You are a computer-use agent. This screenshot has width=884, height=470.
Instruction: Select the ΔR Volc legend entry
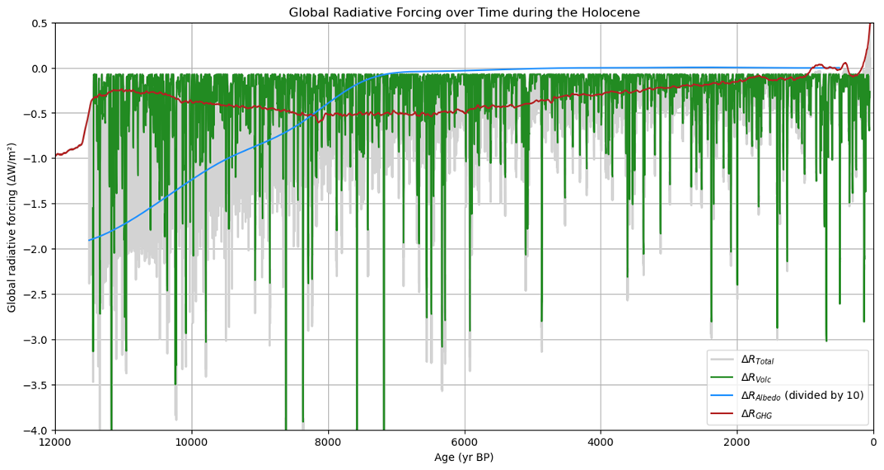(741, 378)
